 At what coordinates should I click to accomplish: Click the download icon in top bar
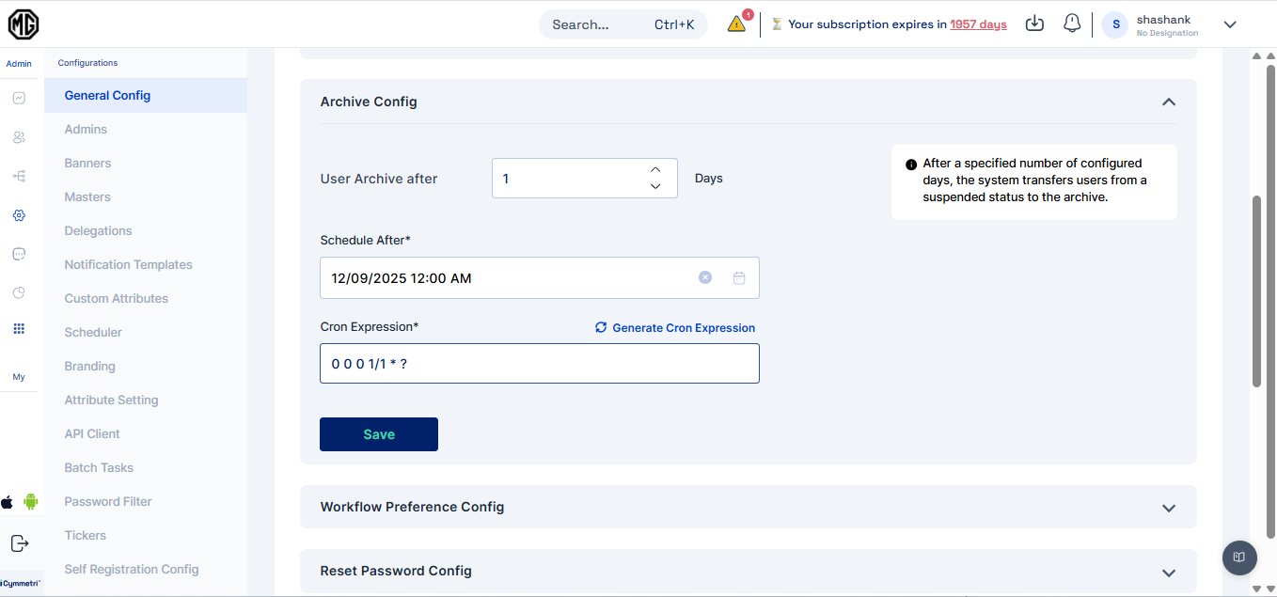(1034, 24)
